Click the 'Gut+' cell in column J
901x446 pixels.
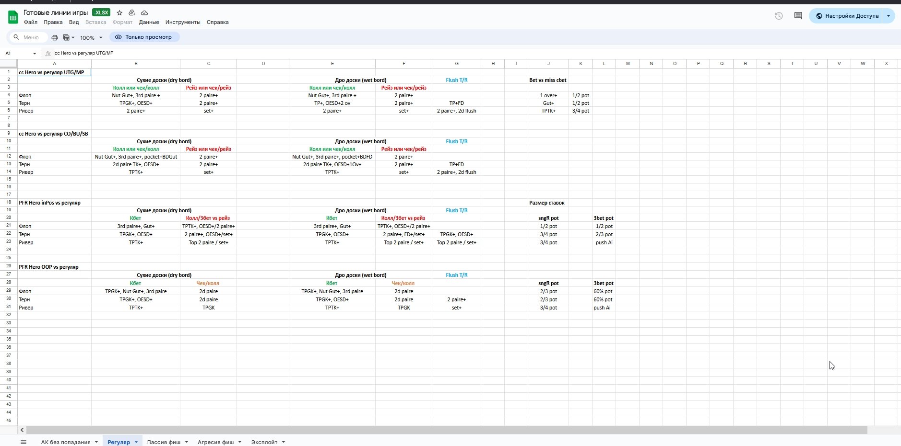pos(548,103)
